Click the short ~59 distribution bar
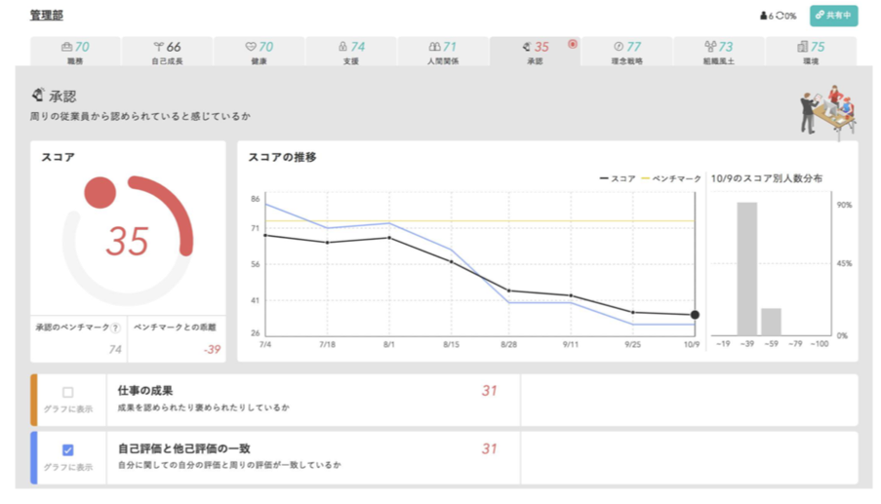The height and width of the screenshot is (504, 881). [x=771, y=322]
